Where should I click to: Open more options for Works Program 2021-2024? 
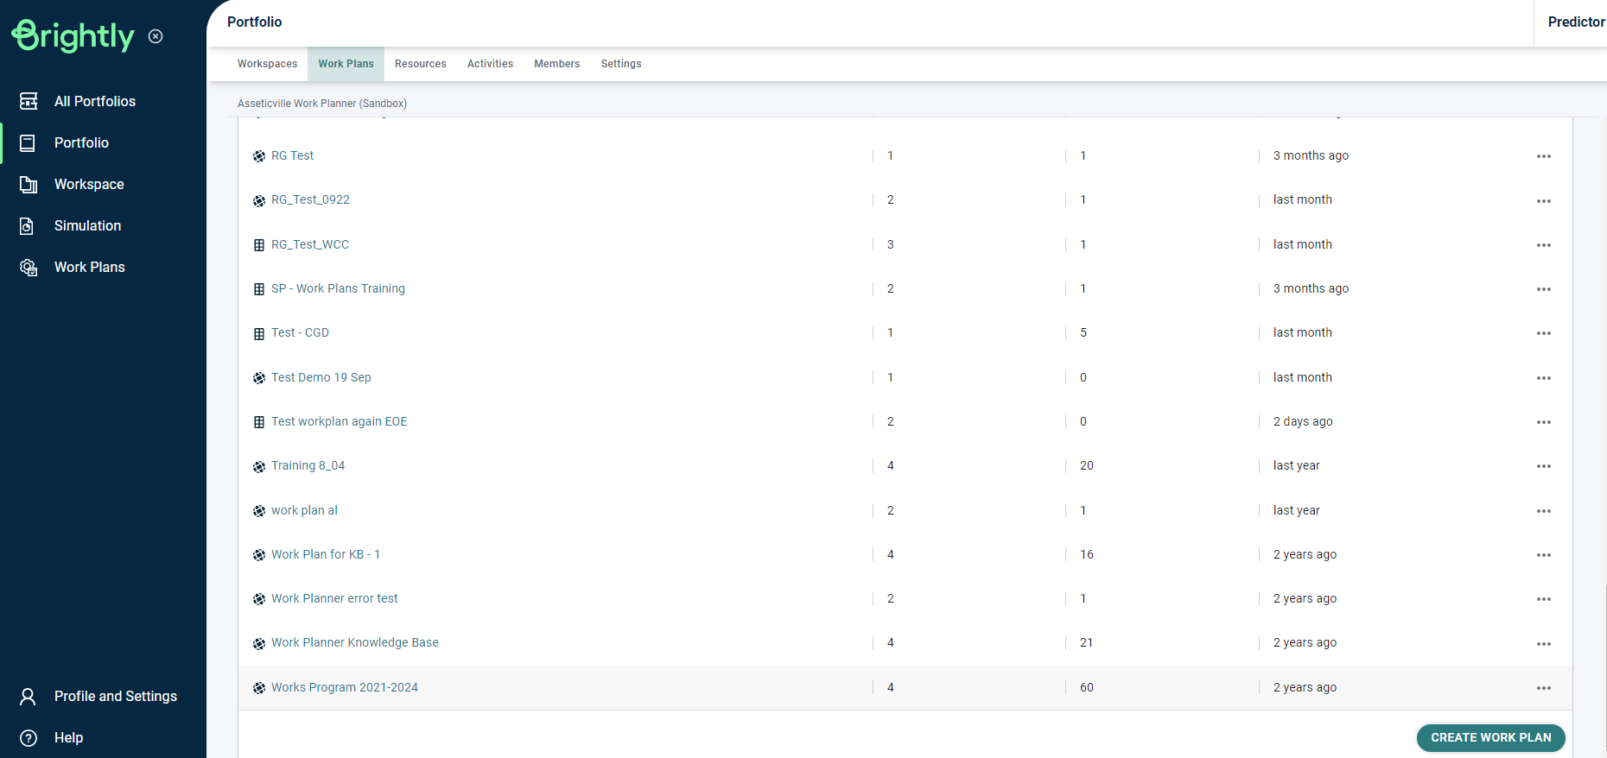[1544, 688]
